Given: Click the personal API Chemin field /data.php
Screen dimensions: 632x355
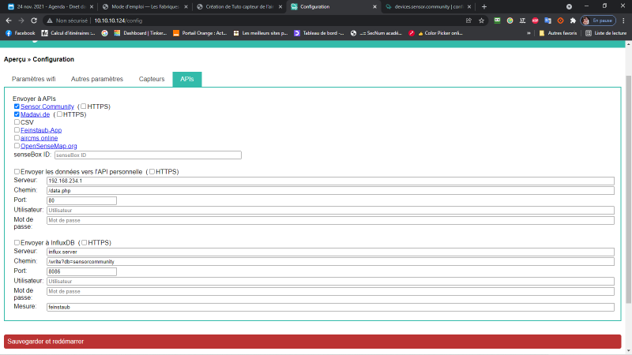Looking at the screenshot, I should (330, 190).
